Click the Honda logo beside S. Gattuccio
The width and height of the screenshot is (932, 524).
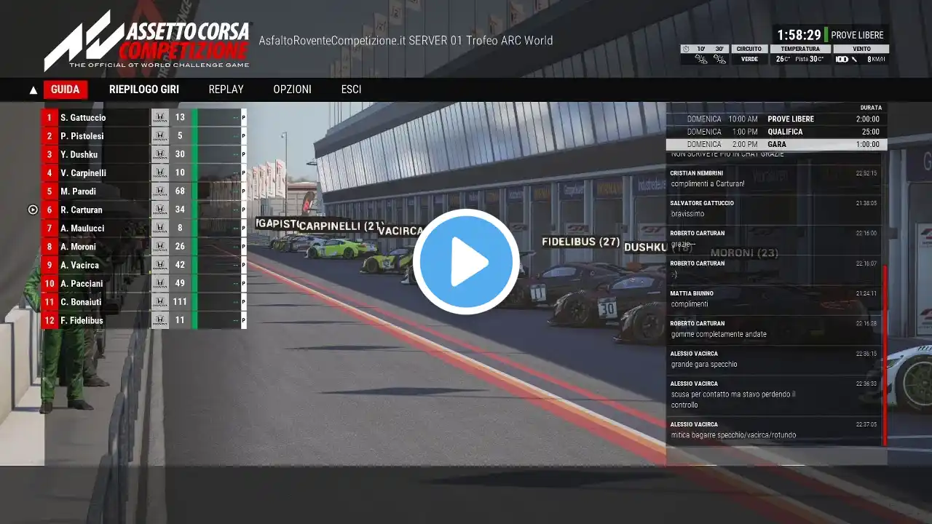(160, 117)
